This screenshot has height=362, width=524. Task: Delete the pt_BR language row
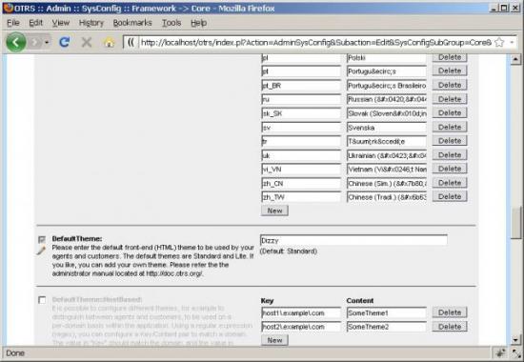(450, 85)
